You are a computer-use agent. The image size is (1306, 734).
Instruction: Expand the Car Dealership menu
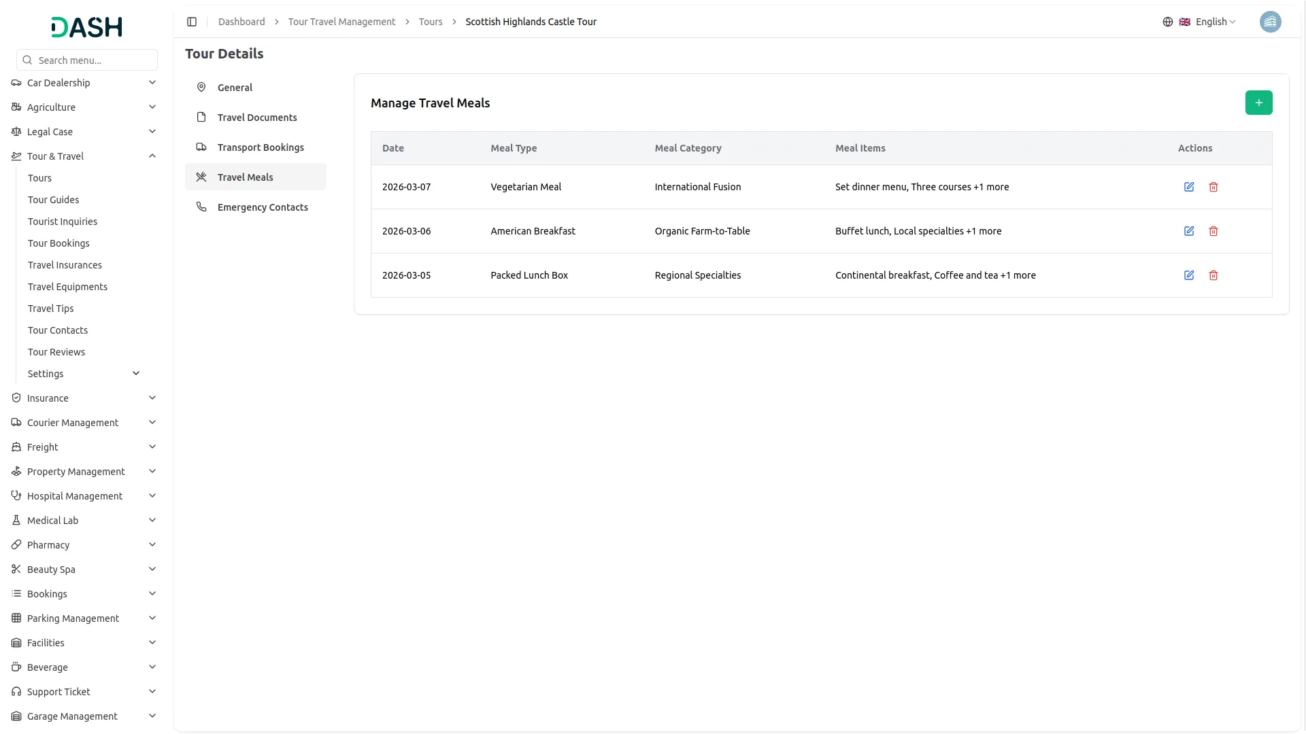[x=84, y=83]
